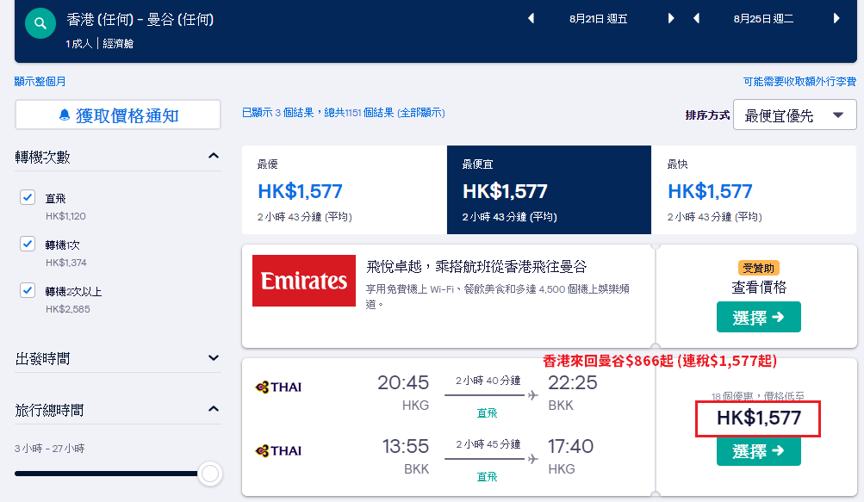Click the 獲取價格通知 price alert button
Screen dimensions: 864x502
pos(118,115)
